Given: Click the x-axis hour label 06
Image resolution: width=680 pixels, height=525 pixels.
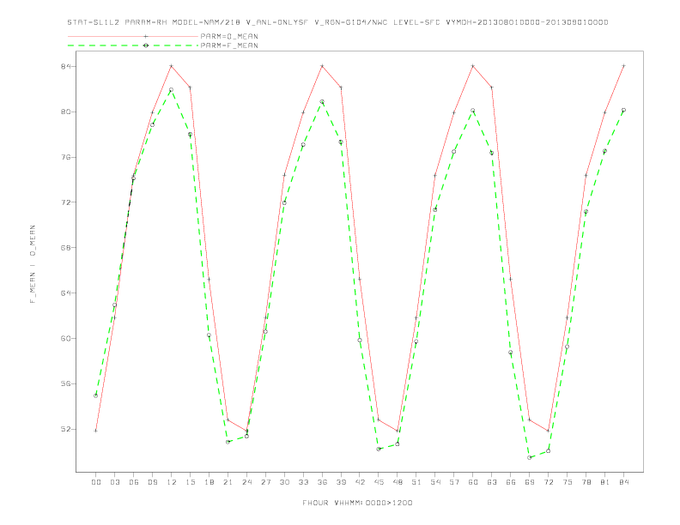Looking at the screenshot, I should (x=134, y=482).
